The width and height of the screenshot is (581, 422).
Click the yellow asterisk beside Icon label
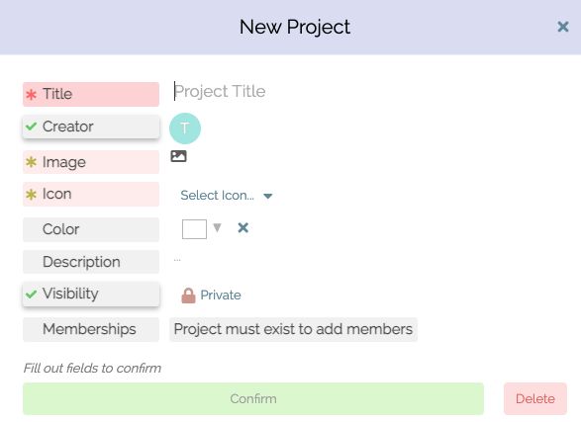31,194
